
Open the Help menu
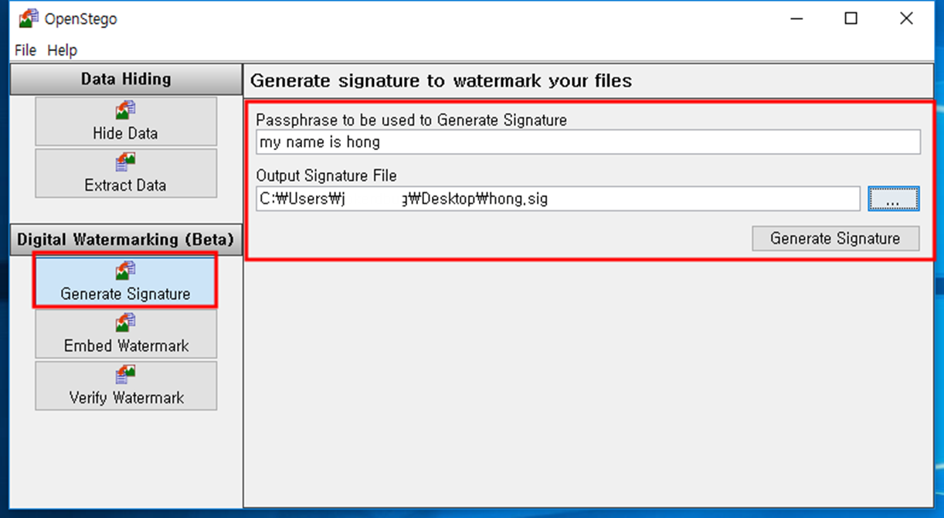63,50
